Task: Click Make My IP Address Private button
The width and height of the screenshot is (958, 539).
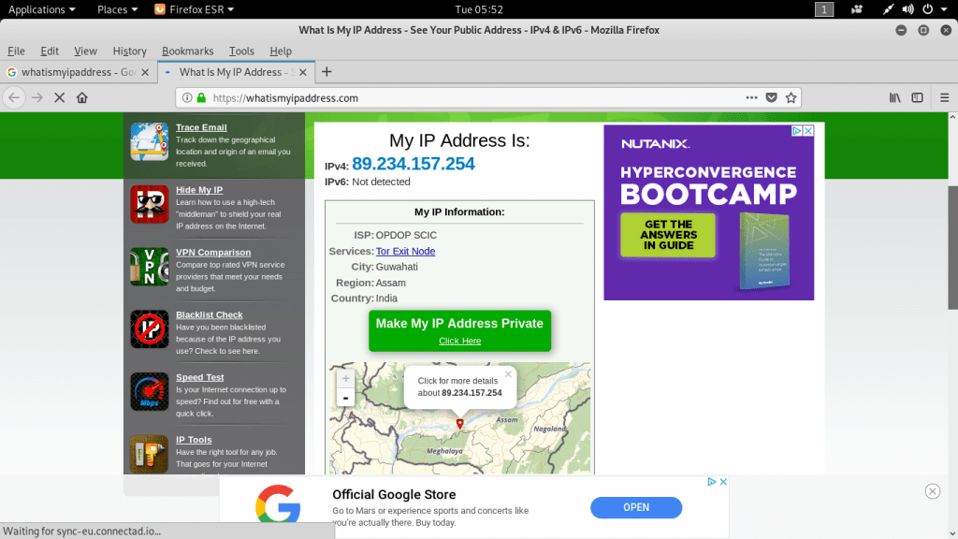Action: 459,330
